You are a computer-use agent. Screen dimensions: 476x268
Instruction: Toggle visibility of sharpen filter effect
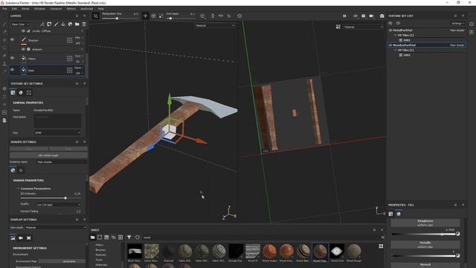pyautogui.click(x=23, y=49)
